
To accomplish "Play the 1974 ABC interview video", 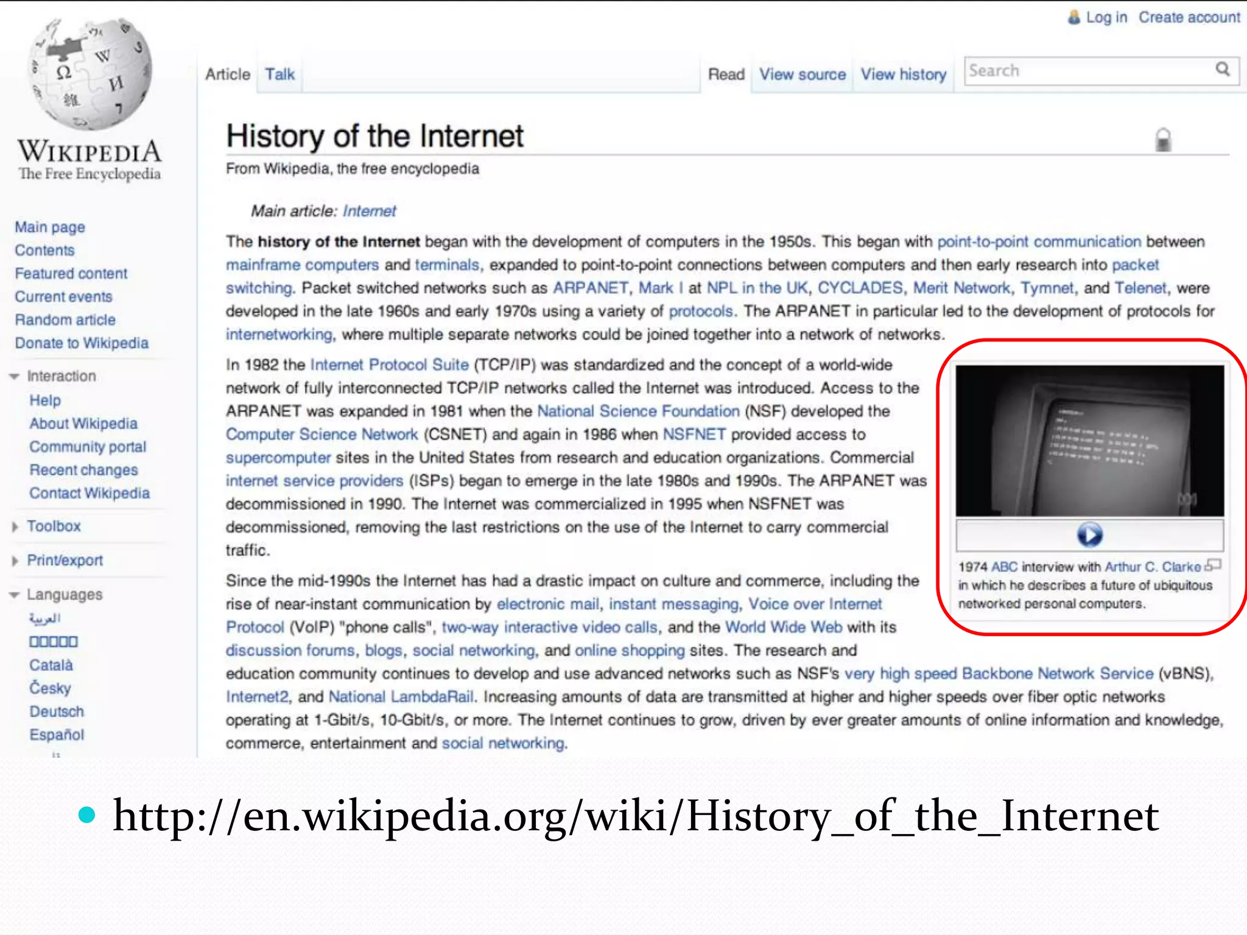I will [1089, 535].
